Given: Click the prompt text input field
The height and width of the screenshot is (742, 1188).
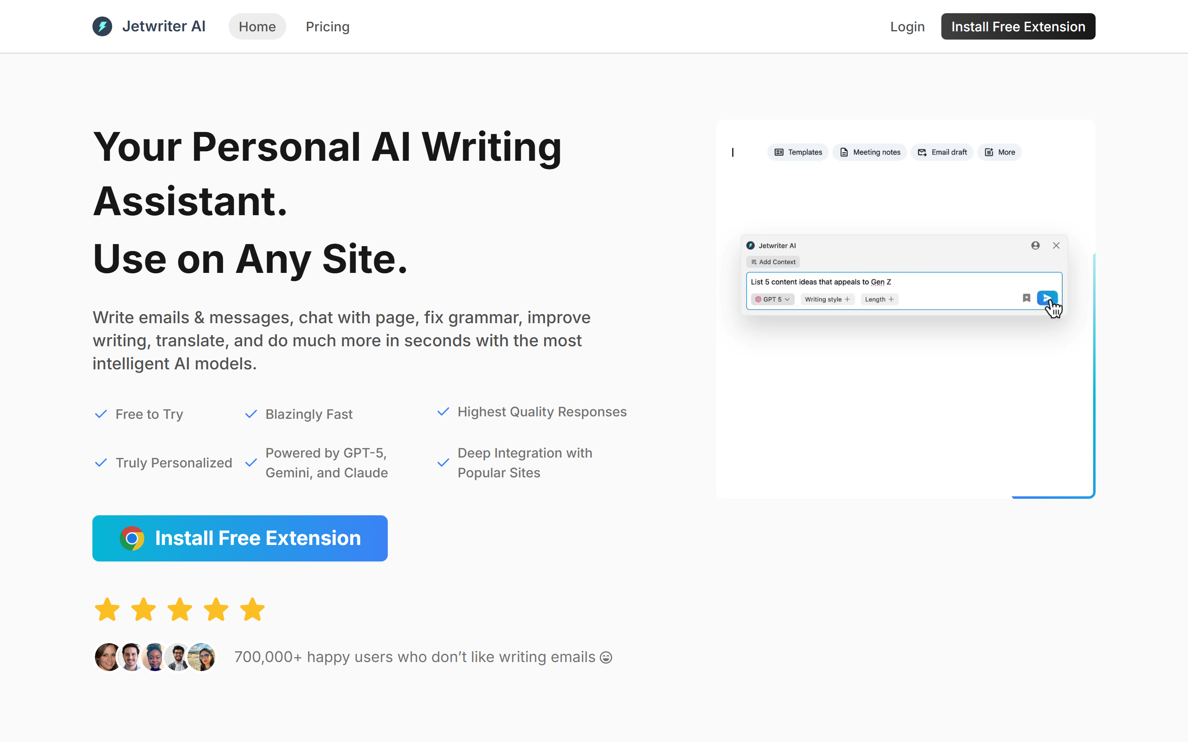Looking at the screenshot, I should click(x=903, y=282).
